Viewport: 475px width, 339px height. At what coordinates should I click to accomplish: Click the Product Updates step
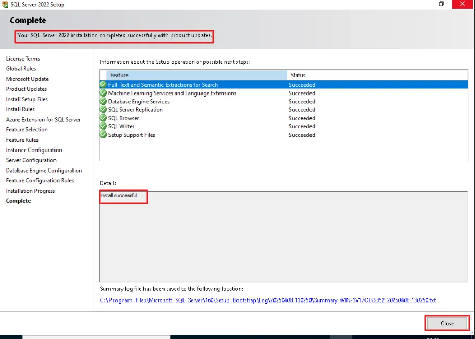[26, 89]
